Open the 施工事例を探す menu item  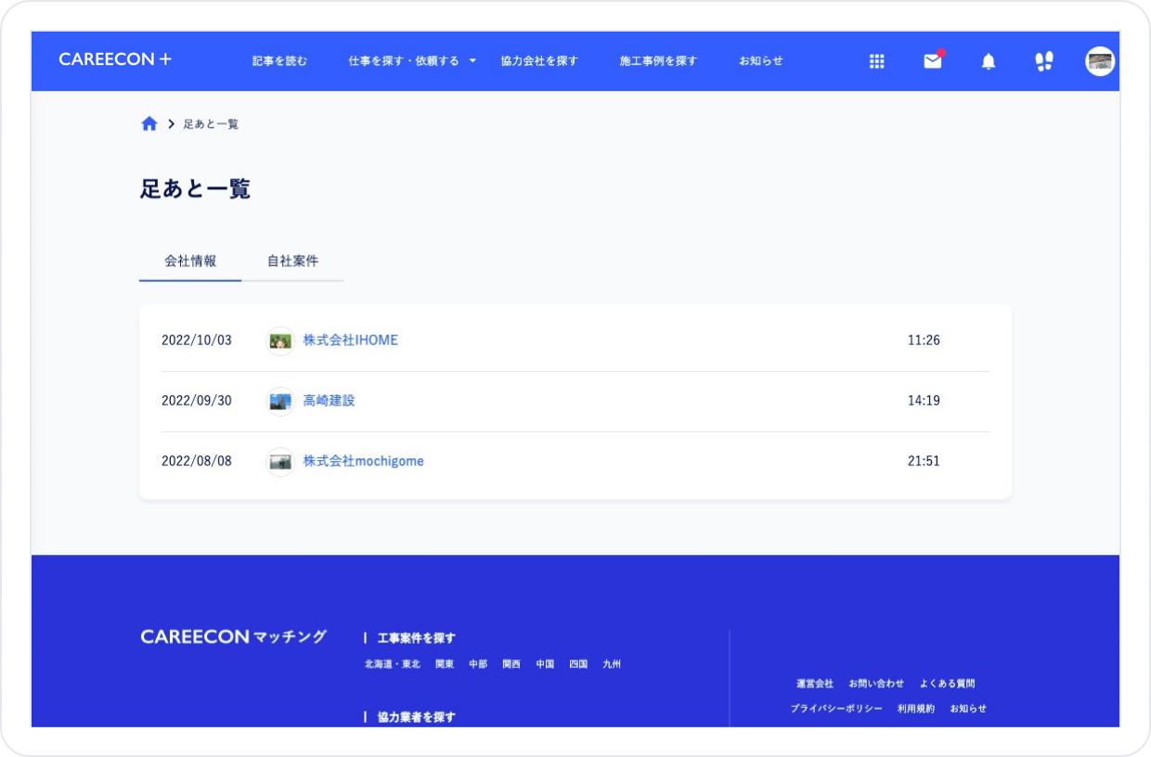657,61
